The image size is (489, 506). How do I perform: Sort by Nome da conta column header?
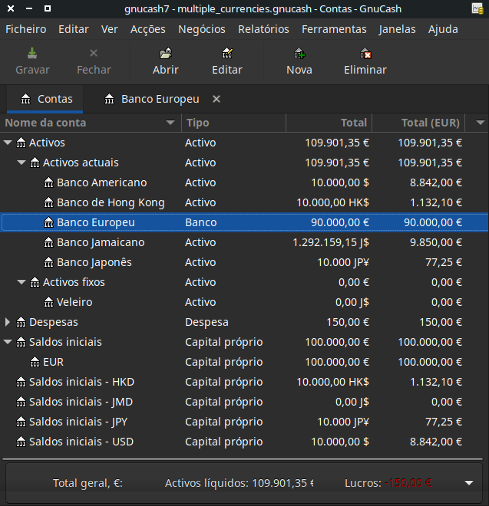click(84, 123)
